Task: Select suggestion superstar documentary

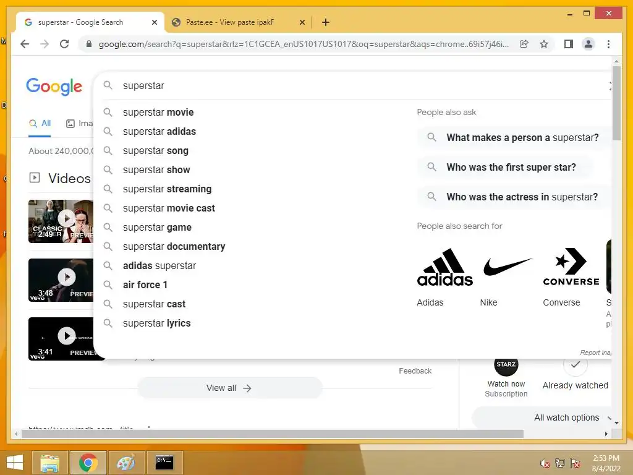Action: [x=174, y=246]
